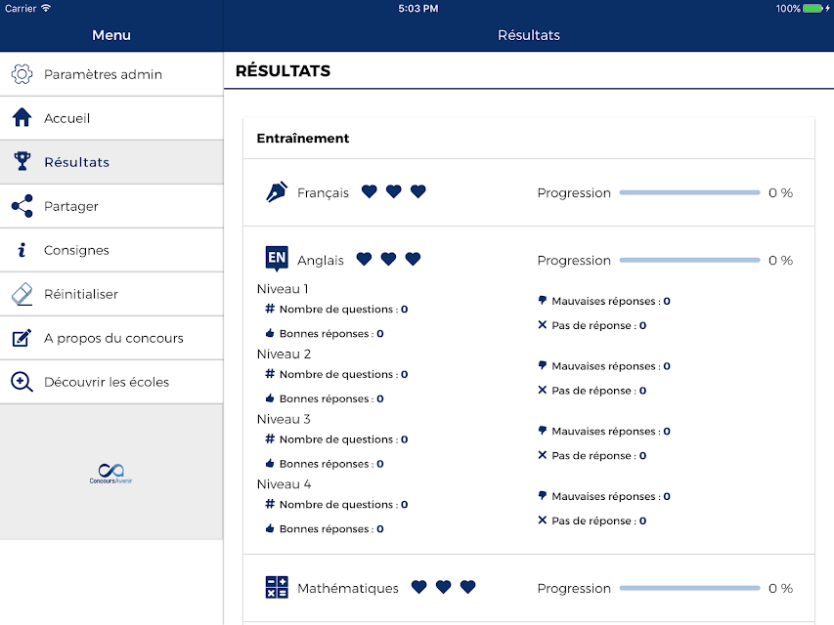Viewport: 834px width, 625px height.
Task: Click the Niveau 2 heading
Action: coord(284,354)
